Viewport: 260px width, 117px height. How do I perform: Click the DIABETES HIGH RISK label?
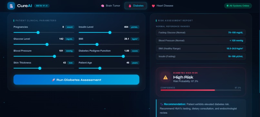185,73
